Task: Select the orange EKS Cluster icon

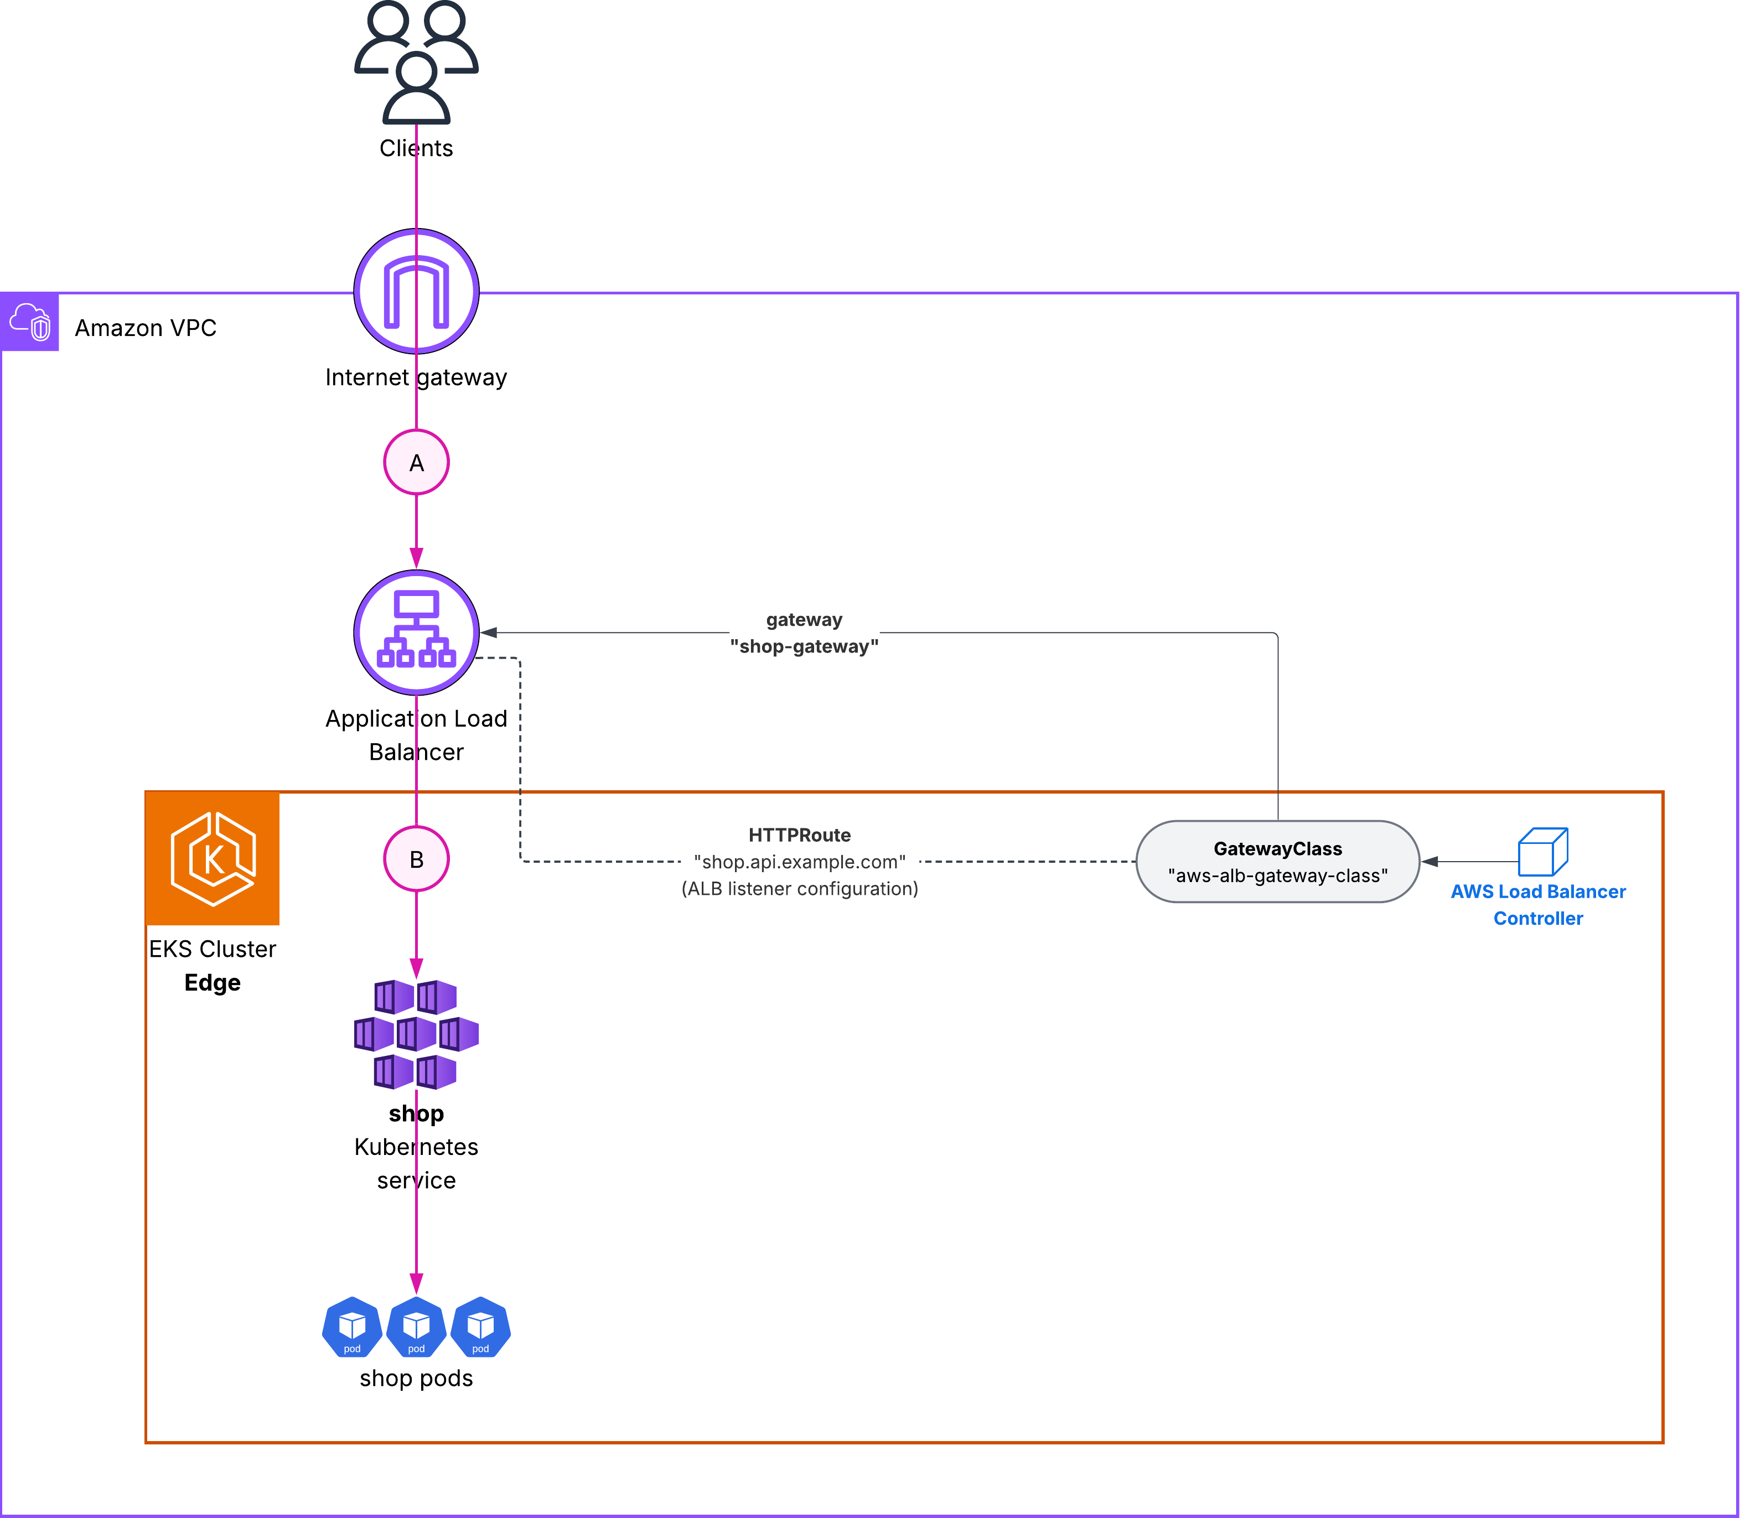Action: pos(213,858)
